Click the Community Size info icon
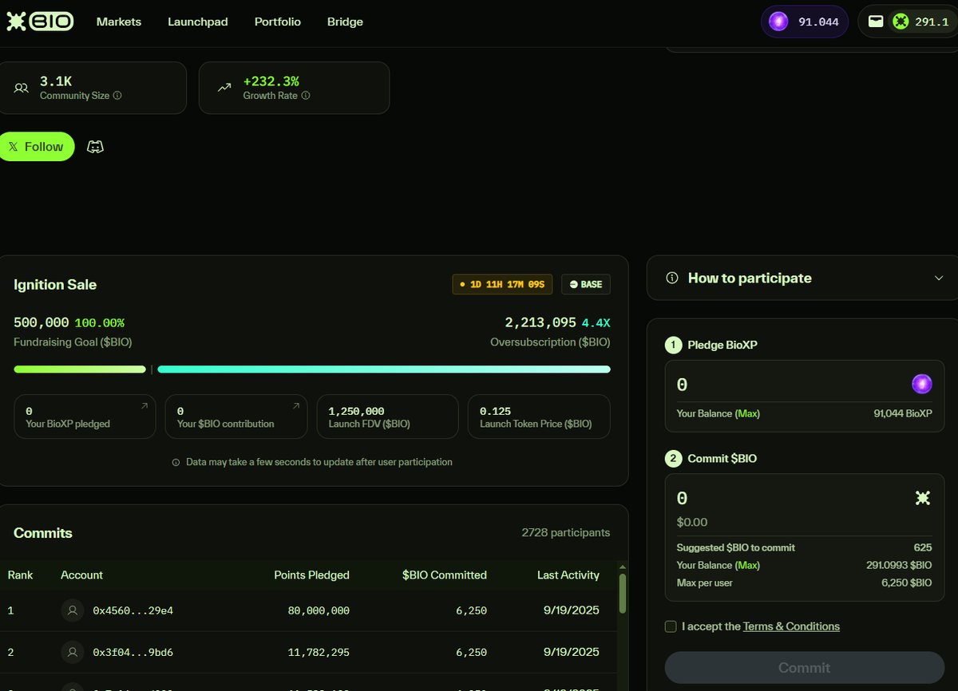The image size is (958, 691). [117, 96]
